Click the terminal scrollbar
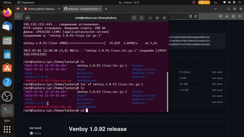Screen dimensions: 244x137 tap(167, 92)
